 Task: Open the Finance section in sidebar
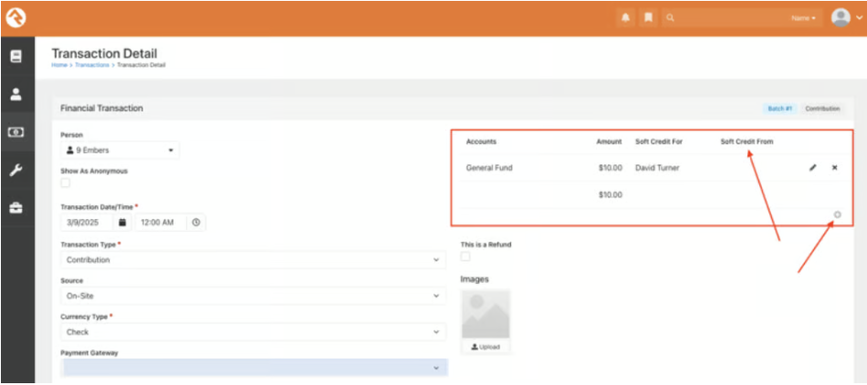16,132
